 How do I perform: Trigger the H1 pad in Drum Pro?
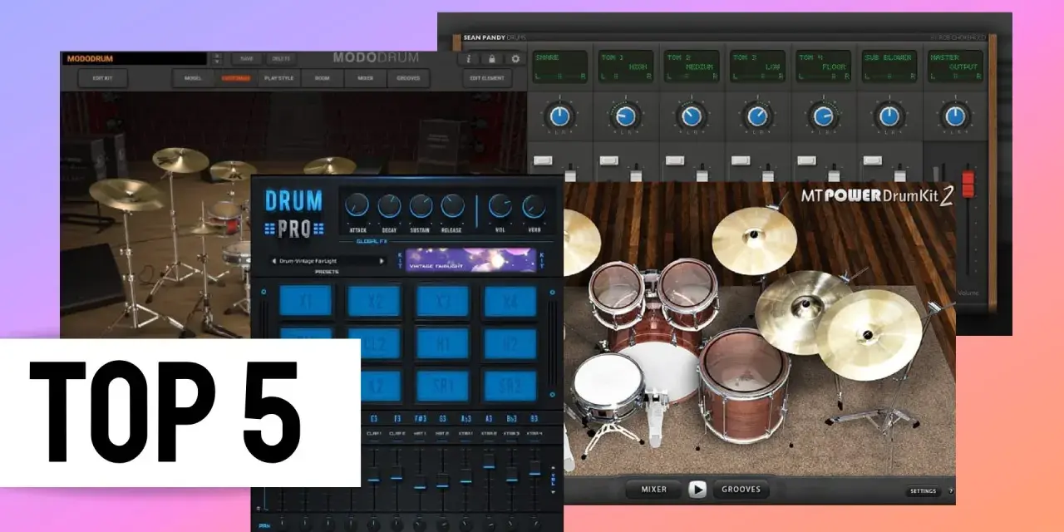441,342
